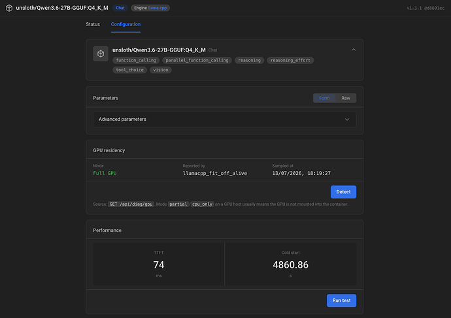
Task: Click the Chat badge in the header
Action: point(120,8)
